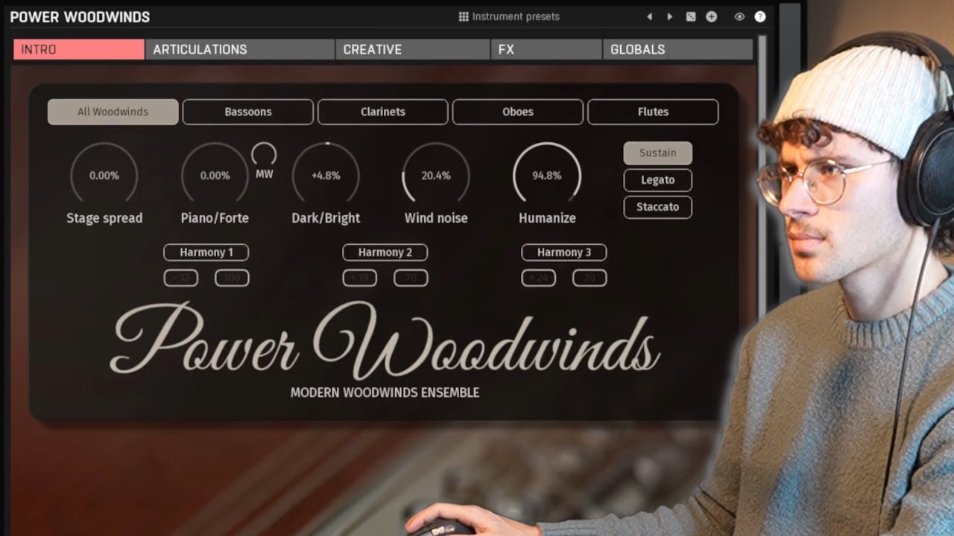The image size is (954, 536).
Task: Select the Bassoons section
Action: (x=248, y=112)
